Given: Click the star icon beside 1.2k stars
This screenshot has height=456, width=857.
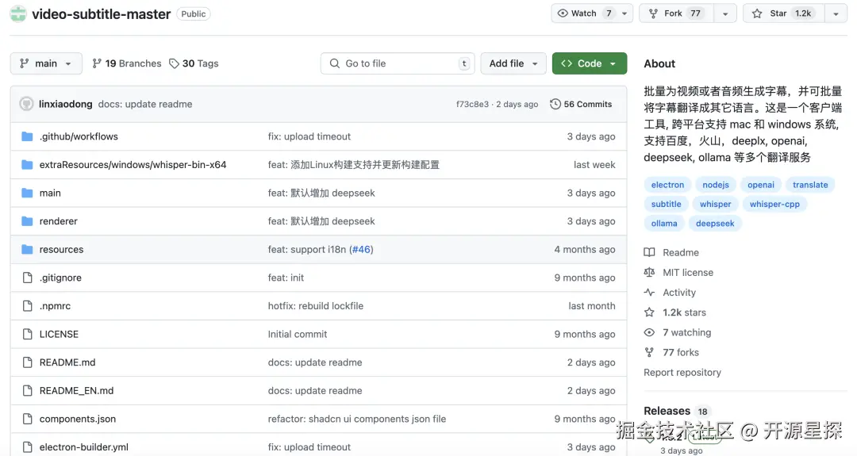Looking at the screenshot, I should [649, 312].
